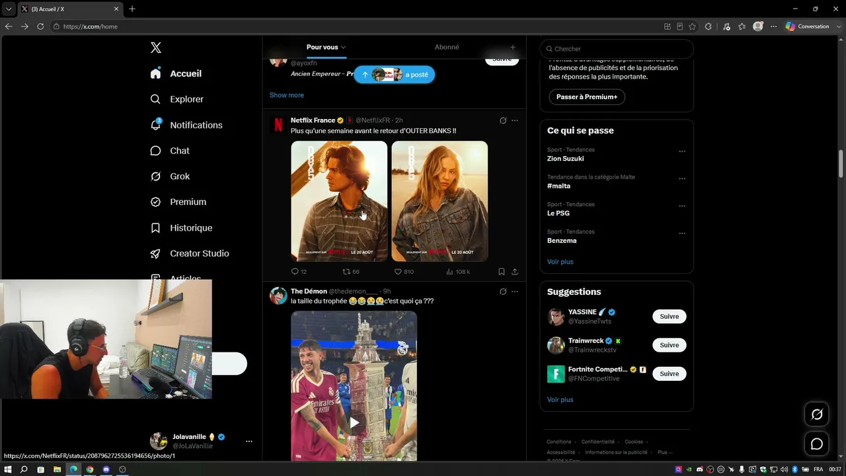Image resolution: width=846 pixels, height=476 pixels.
Task: Bookmark the Netflix France post
Action: [x=502, y=272]
